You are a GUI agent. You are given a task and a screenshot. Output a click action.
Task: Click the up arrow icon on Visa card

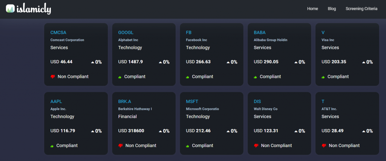coord(364,62)
